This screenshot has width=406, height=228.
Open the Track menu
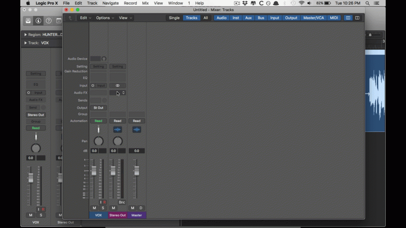tap(92, 3)
